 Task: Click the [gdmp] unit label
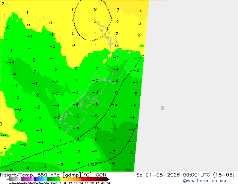click(72, 175)
